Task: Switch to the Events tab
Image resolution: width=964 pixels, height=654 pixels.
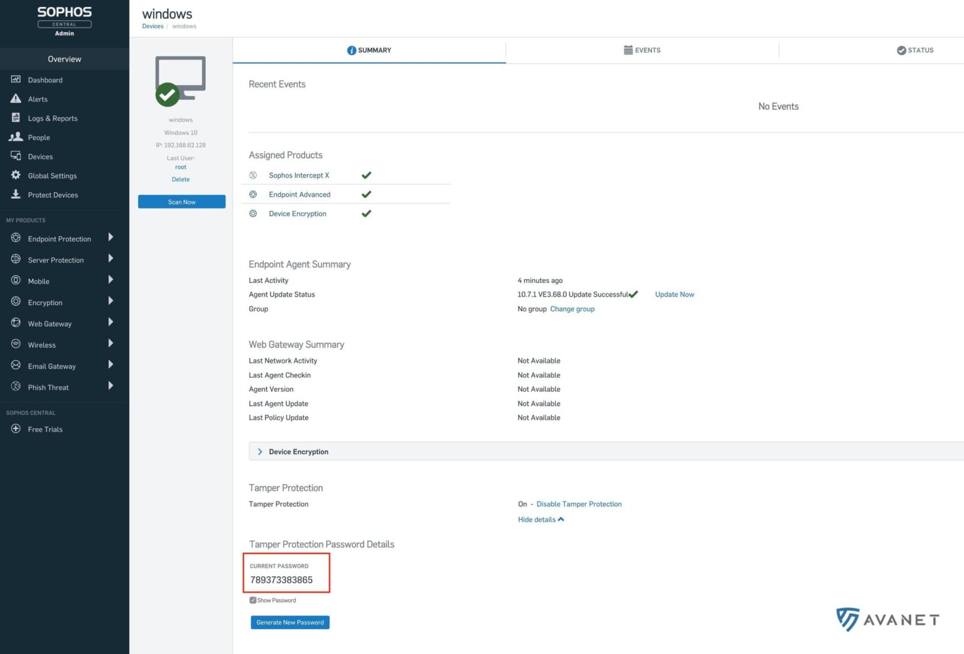Action: pyautogui.click(x=642, y=50)
